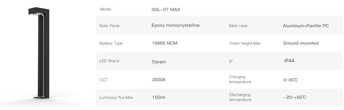Select the CCT label
Viewport: 344px width, 110px height.
point(103,80)
